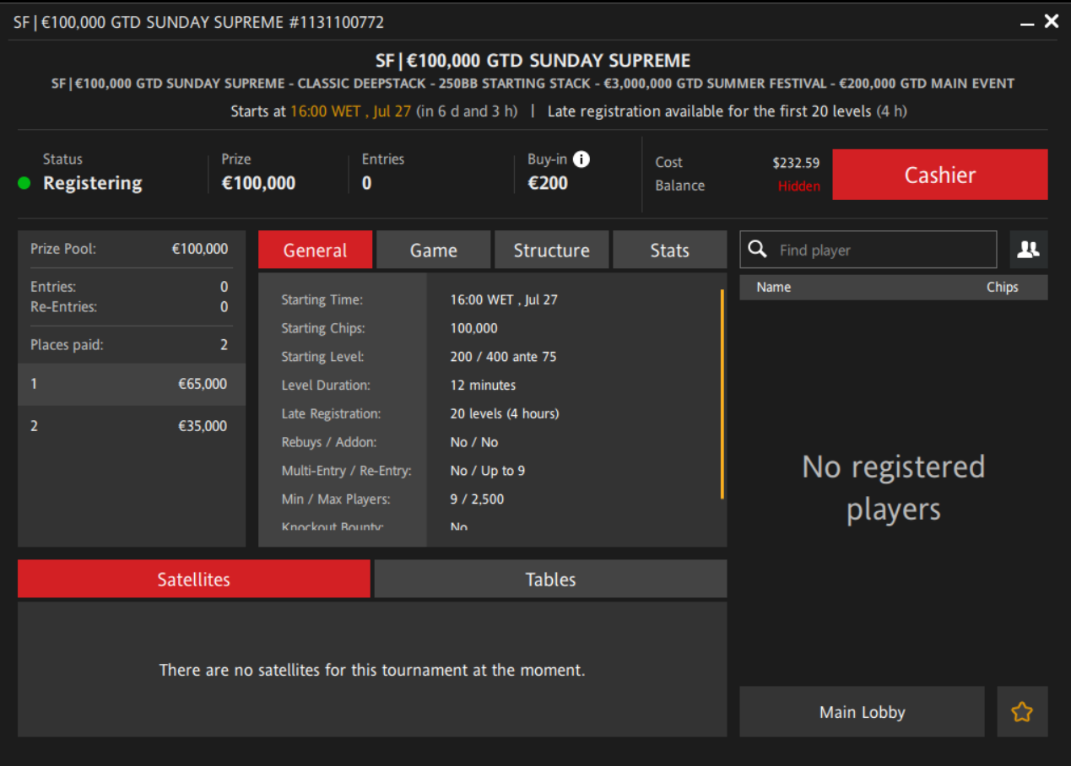
Task: Click the General info panel scrollbar
Action: point(722,394)
